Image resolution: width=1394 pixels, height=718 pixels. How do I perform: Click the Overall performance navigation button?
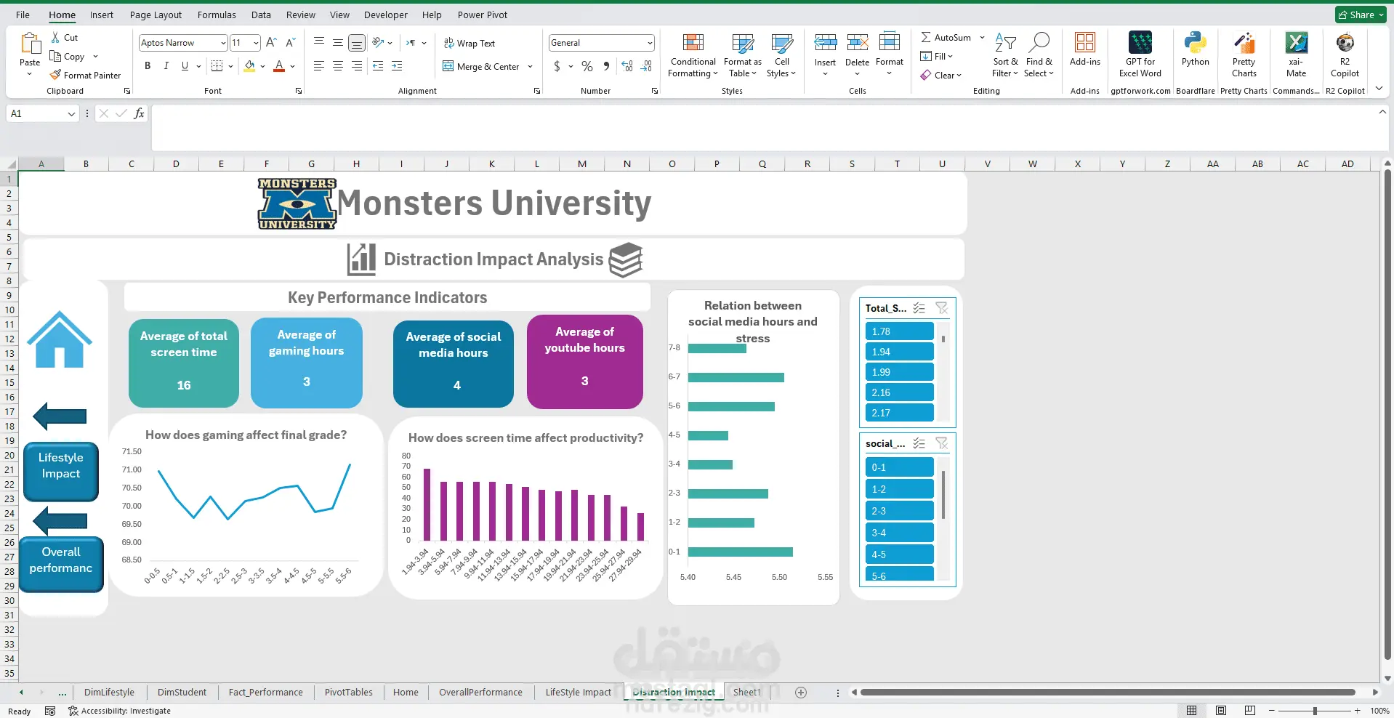pos(61,565)
